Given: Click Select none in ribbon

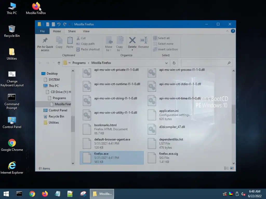Looking at the screenshot, I should 163,44.
